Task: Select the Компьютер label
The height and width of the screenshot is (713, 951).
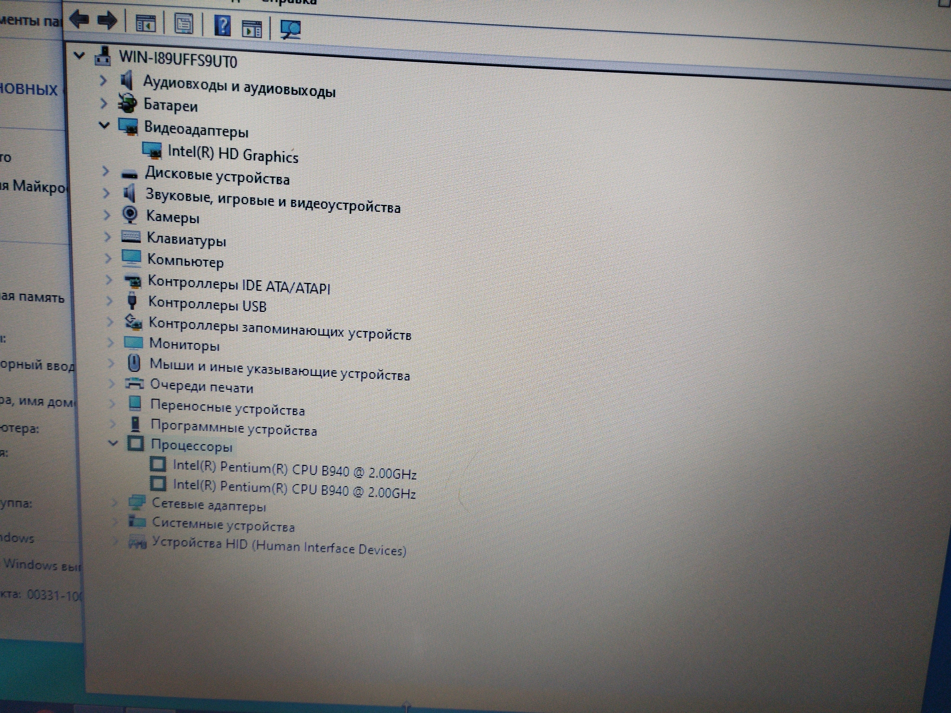Action: 185,260
